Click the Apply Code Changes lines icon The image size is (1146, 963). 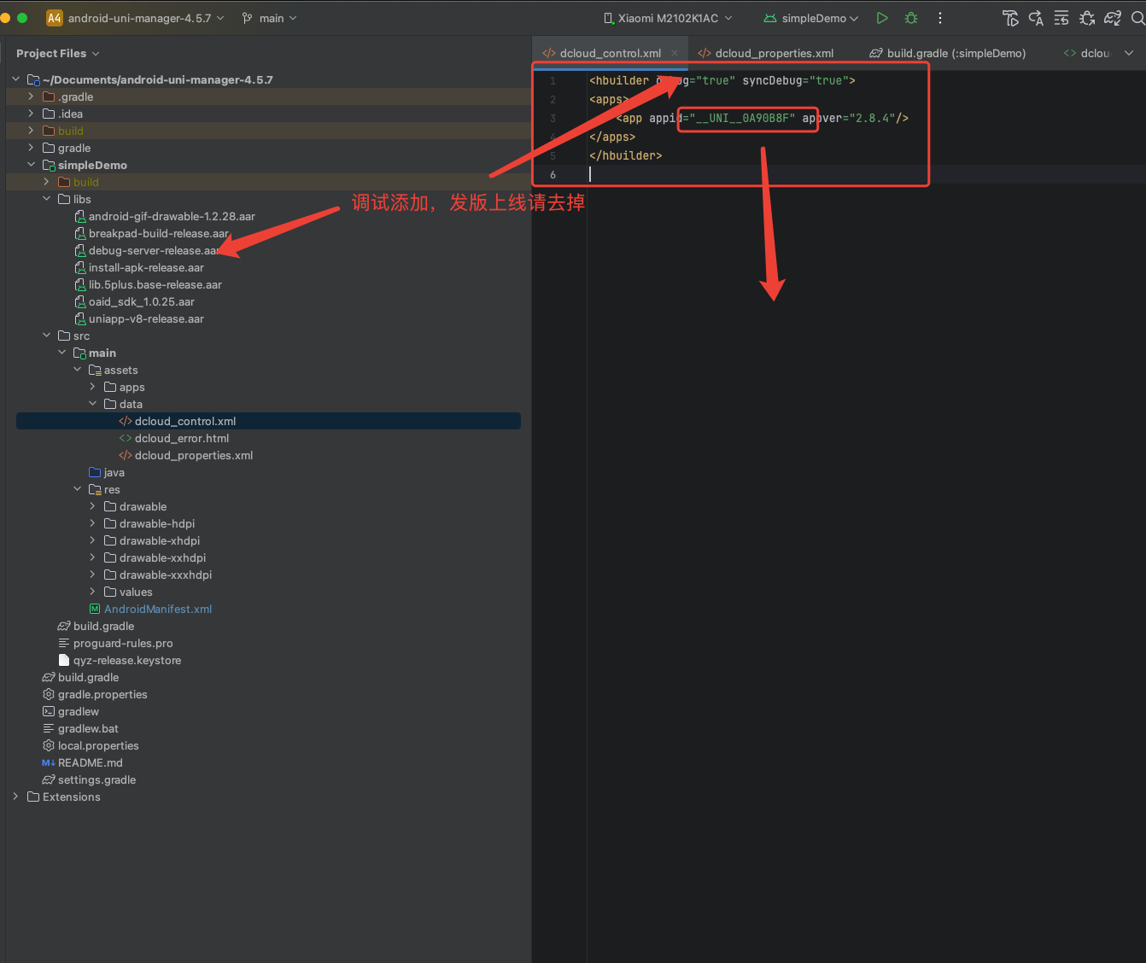click(1061, 18)
